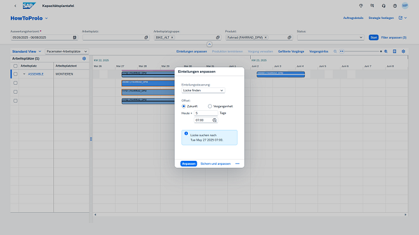
Task: Click the SAP logo
Action: pyautogui.click(x=29, y=6)
